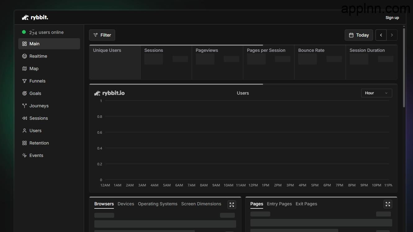Click the Journeys branch icon in sidebar
413x232 pixels.
tap(25, 106)
